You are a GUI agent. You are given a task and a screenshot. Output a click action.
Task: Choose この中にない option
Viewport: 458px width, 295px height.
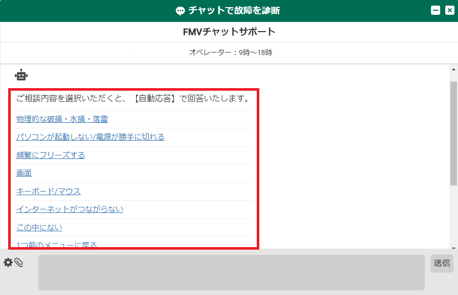tap(39, 227)
